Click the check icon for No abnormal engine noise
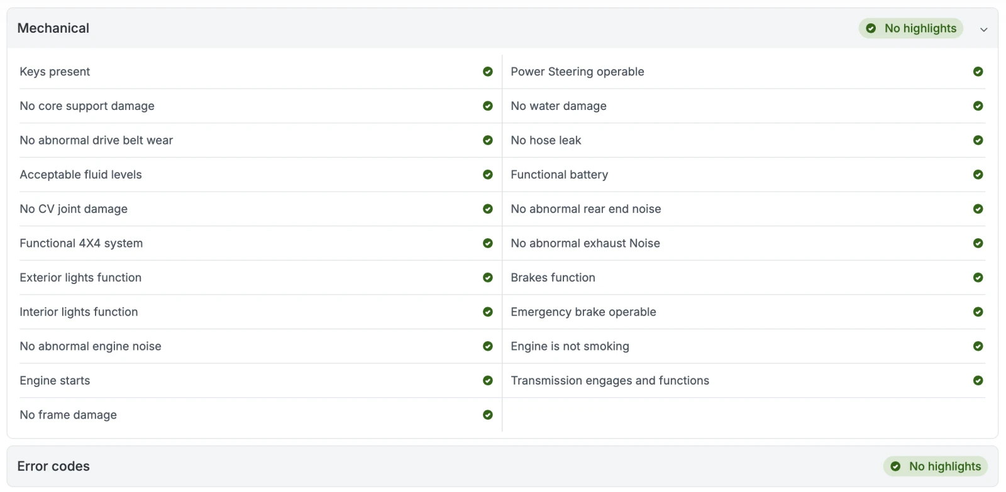This screenshot has height=492, width=1006. [x=488, y=346]
